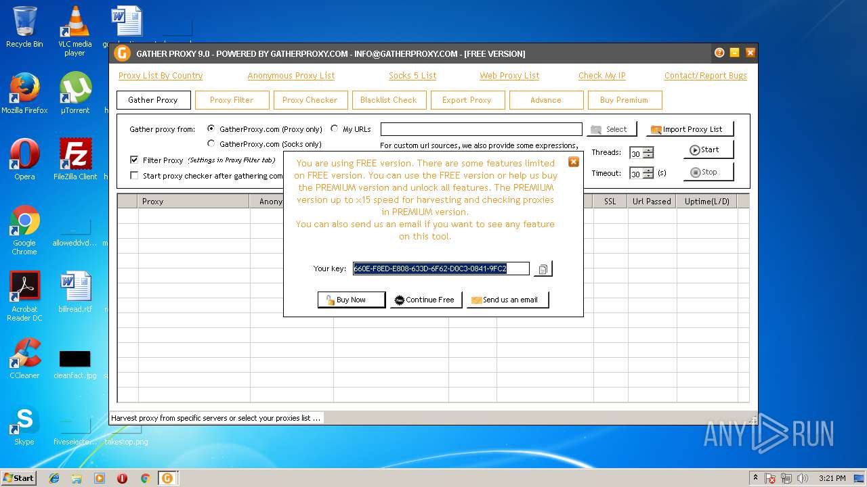Launch FileZilla Client shortcut
Screen dimensions: 867x487
[75, 160]
